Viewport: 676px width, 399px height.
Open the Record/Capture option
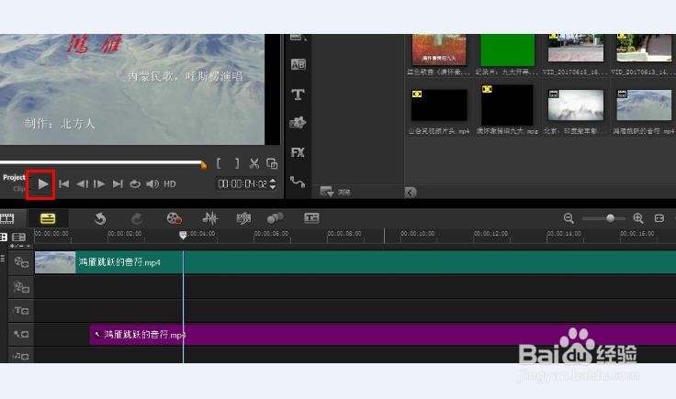point(175,218)
